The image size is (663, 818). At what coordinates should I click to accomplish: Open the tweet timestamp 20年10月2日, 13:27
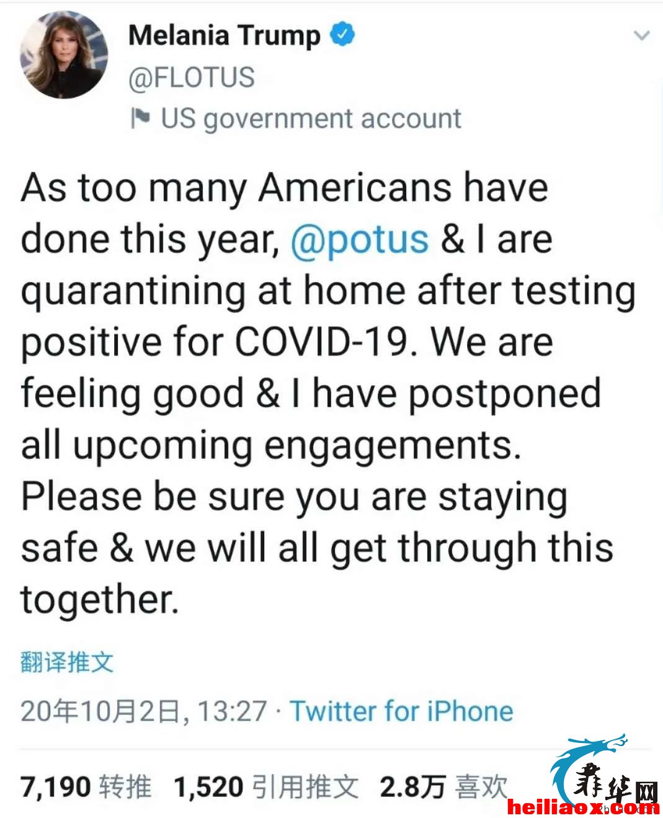[144, 711]
